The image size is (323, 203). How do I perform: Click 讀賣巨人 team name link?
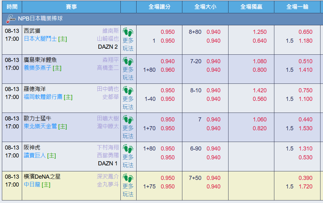35,155
